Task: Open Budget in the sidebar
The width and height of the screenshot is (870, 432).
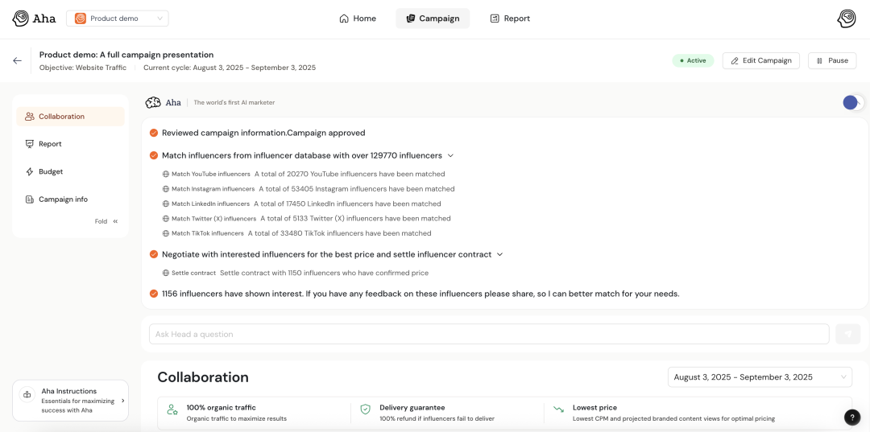Action: click(50, 171)
